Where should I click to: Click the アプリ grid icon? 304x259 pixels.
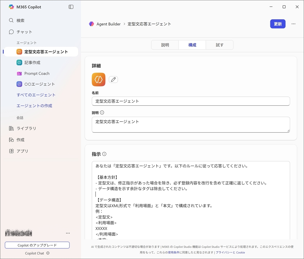[11, 151]
